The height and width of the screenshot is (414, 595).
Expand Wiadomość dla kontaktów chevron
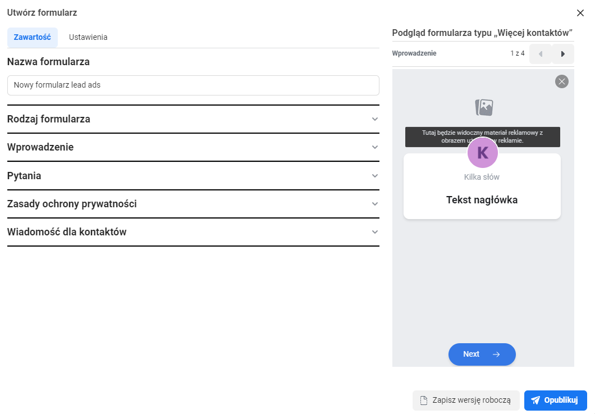tap(375, 232)
